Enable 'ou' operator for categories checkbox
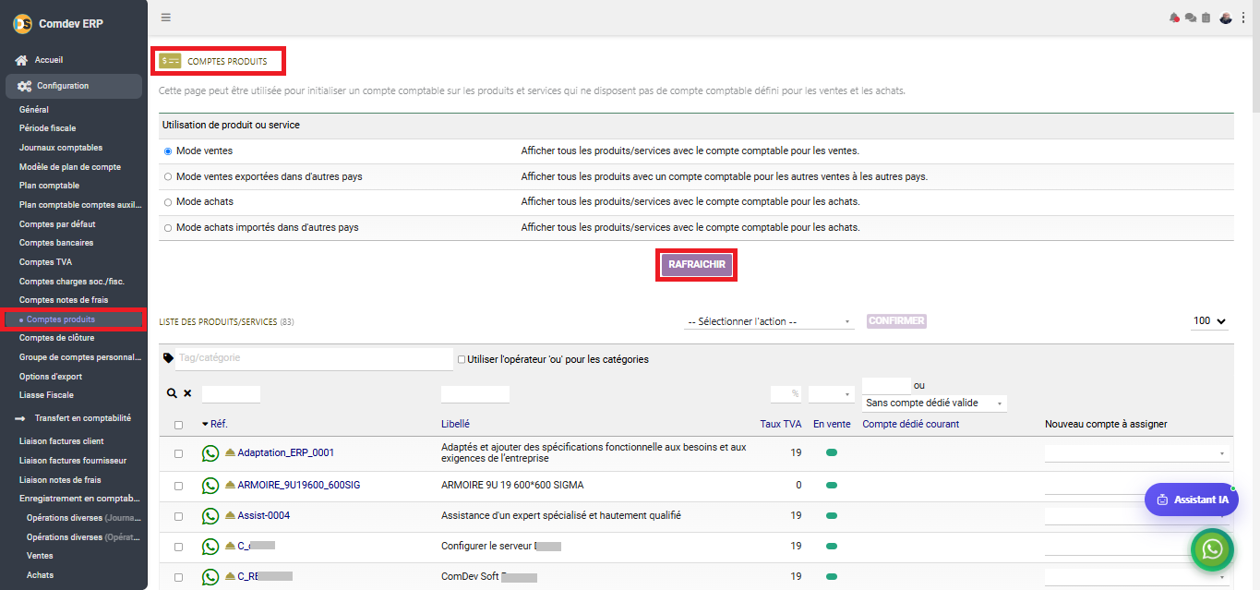 (x=462, y=359)
